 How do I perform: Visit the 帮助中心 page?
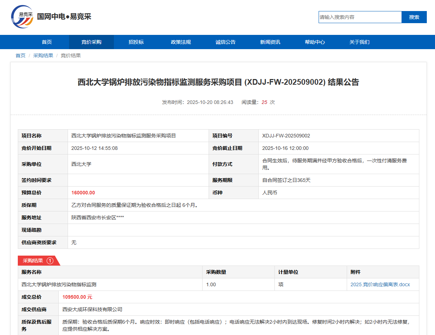(315, 42)
